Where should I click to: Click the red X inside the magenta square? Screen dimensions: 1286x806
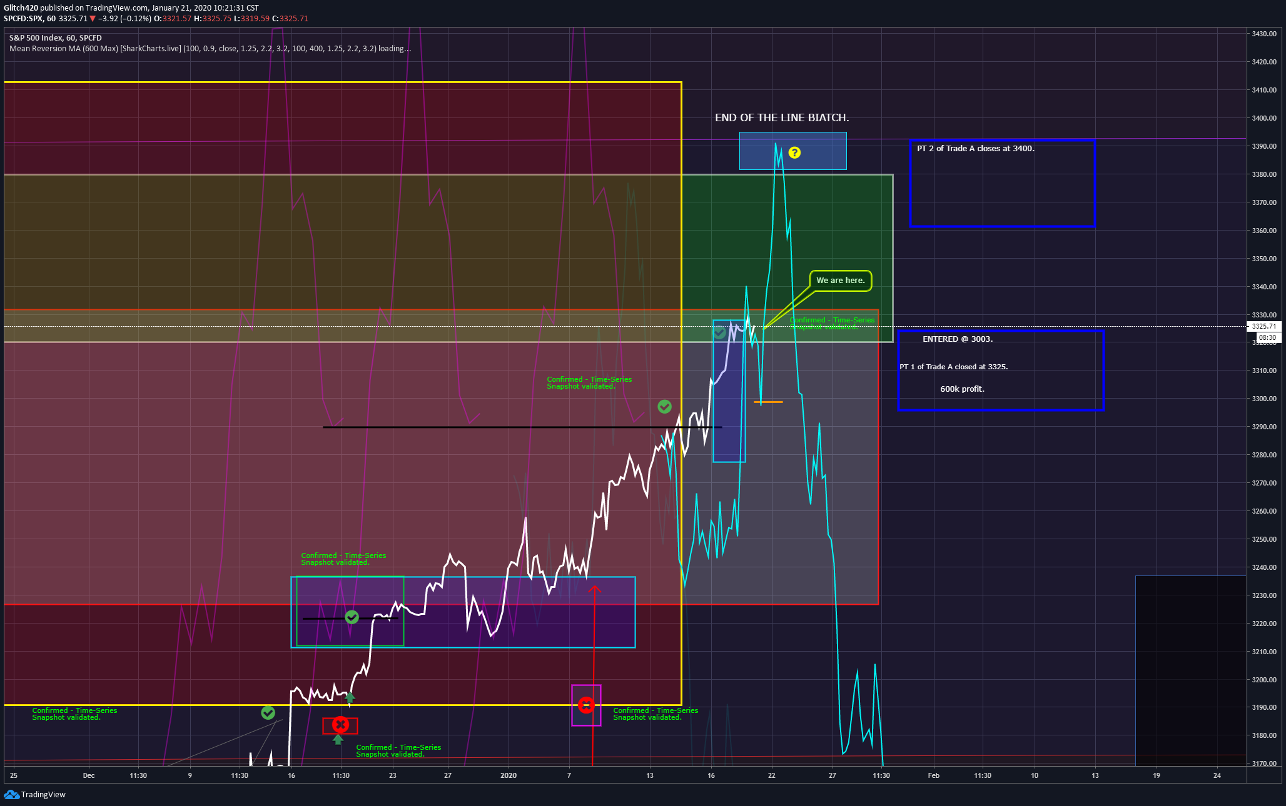pyautogui.click(x=586, y=705)
